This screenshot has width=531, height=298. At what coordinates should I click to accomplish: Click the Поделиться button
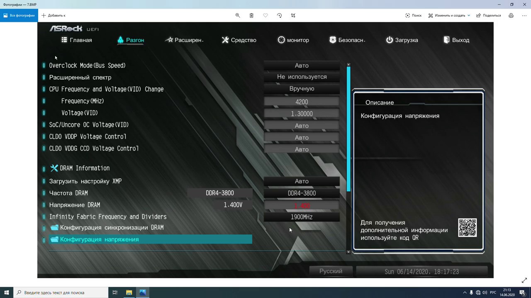[489, 15]
